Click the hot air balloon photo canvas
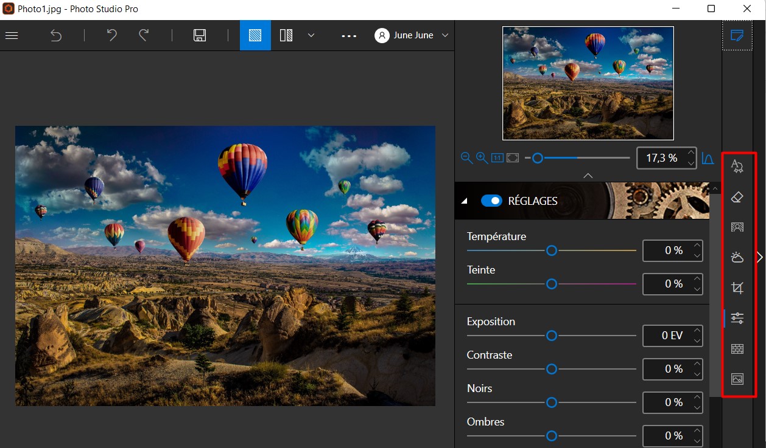Screen dimensions: 766x448 coord(225,266)
